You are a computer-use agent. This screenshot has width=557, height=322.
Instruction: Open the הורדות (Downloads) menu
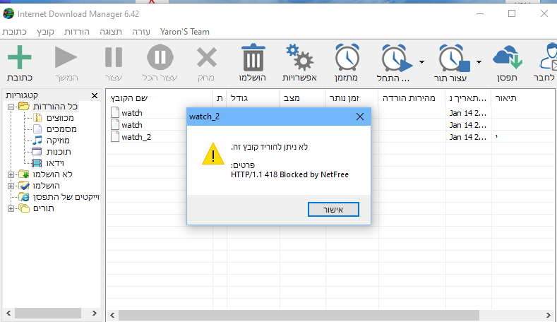tap(77, 32)
